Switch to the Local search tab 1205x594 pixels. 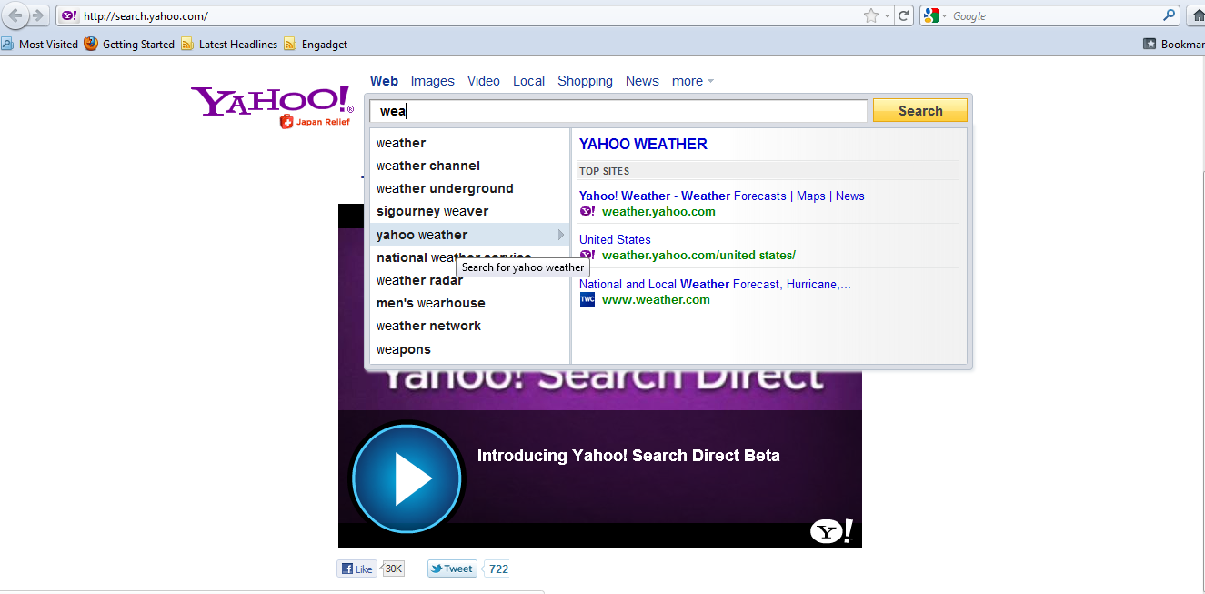point(528,81)
